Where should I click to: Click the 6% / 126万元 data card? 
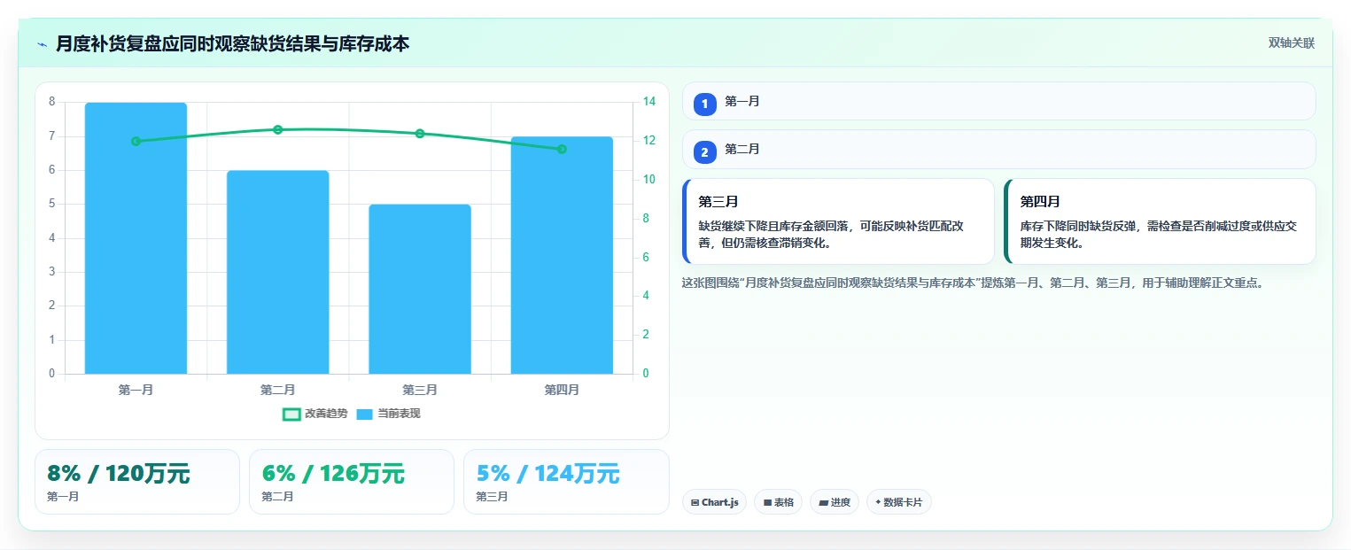(x=352, y=482)
